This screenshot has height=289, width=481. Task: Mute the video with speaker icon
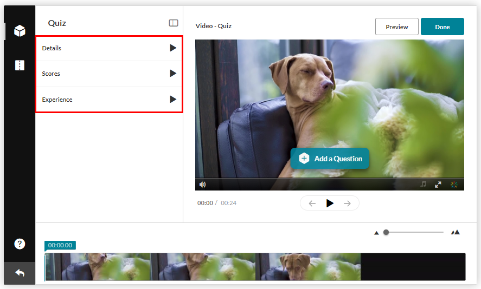point(202,185)
